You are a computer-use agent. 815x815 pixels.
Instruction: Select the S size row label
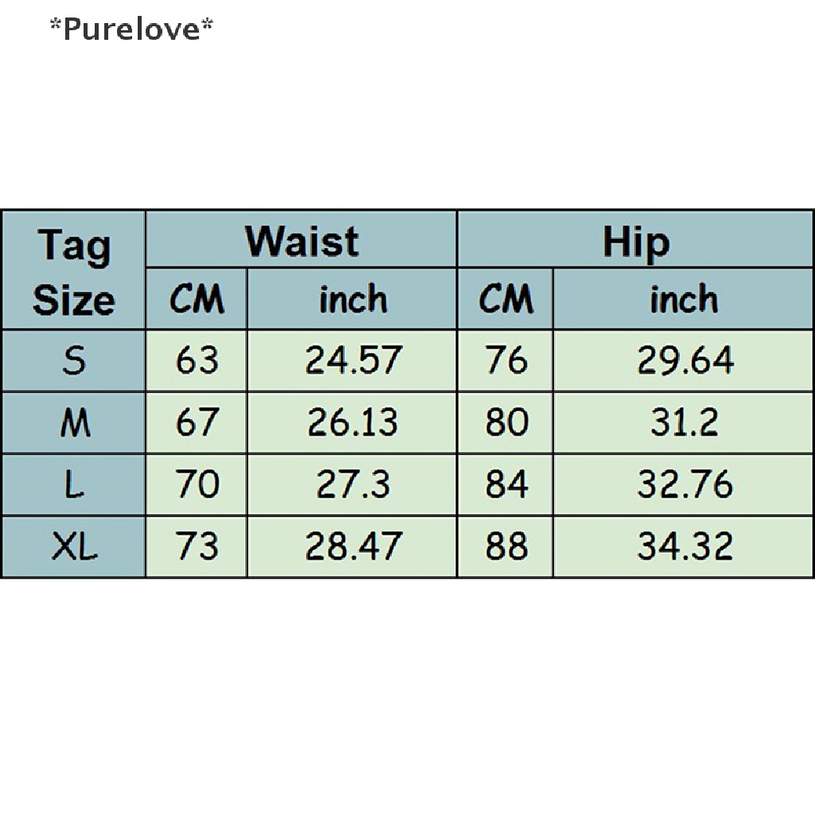pos(73,361)
